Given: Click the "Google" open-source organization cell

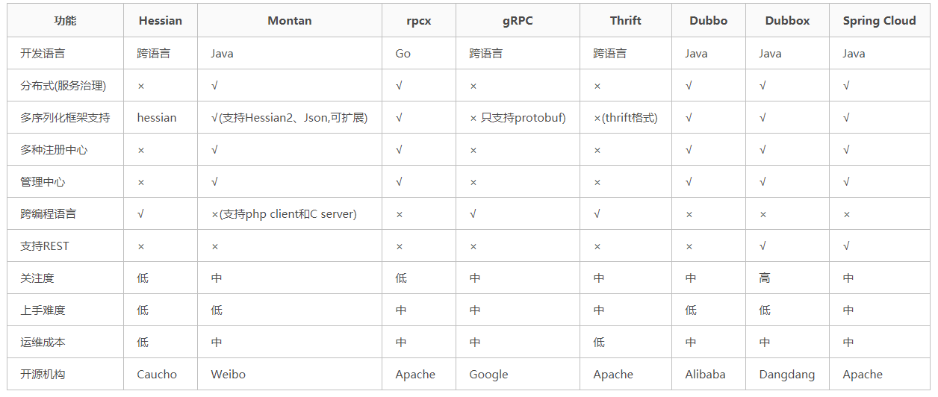Looking at the screenshot, I should click(488, 375).
